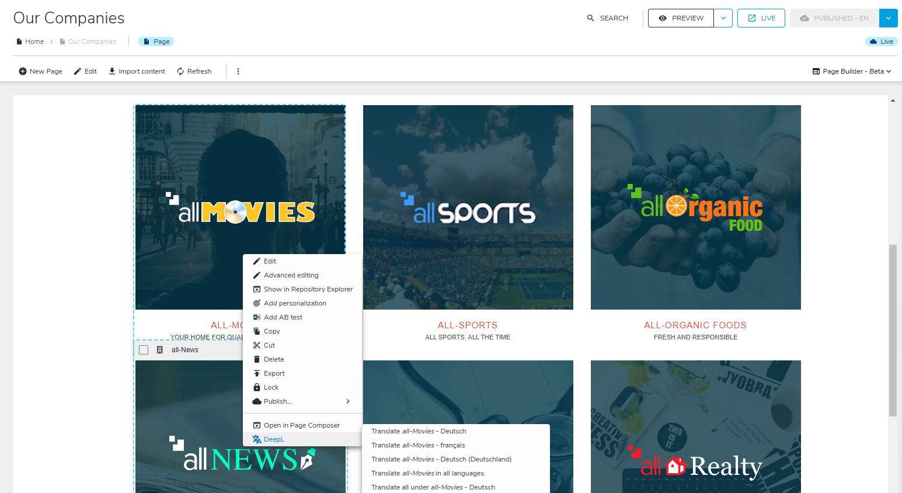Open the all-Organic Food thumbnail

[x=696, y=207]
